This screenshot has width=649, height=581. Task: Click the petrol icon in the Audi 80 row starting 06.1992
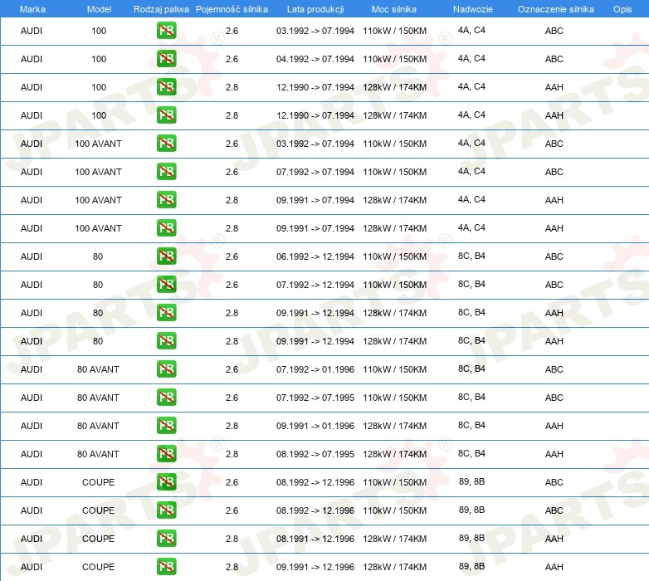pos(166,256)
